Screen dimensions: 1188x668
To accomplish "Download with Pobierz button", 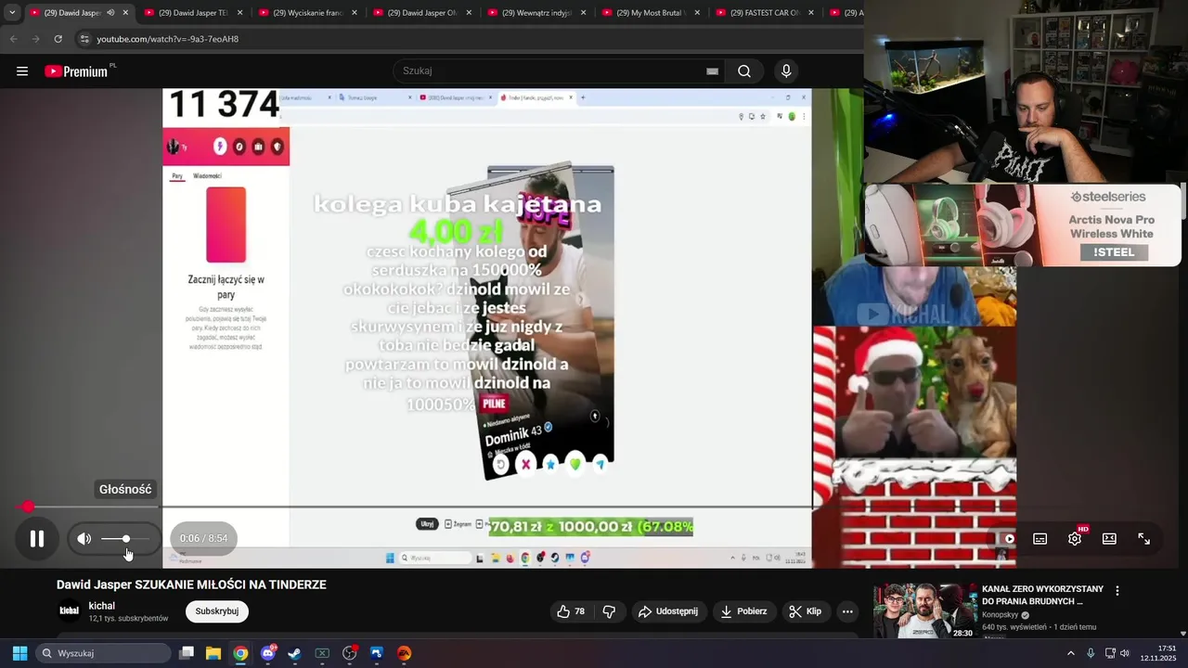I will click(x=743, y=611).
